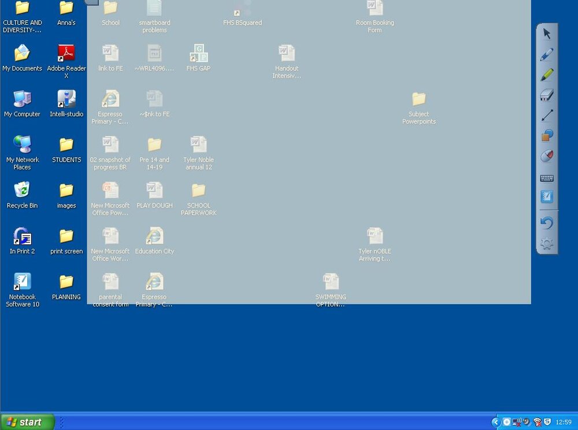Select the green highlighter tool
This screenshot has height=430, width=578.
coord(547,75)
